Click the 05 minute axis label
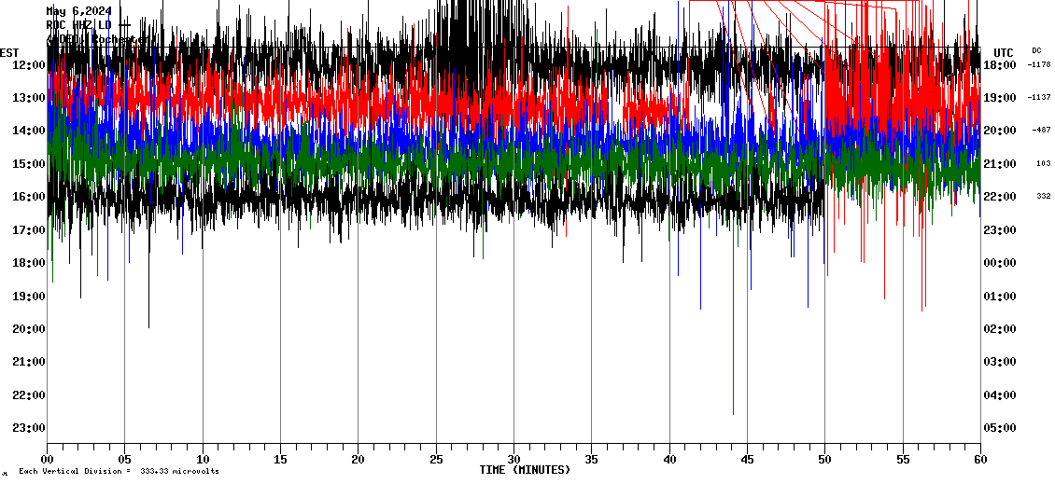1055x484 pixels. (124, 459)
